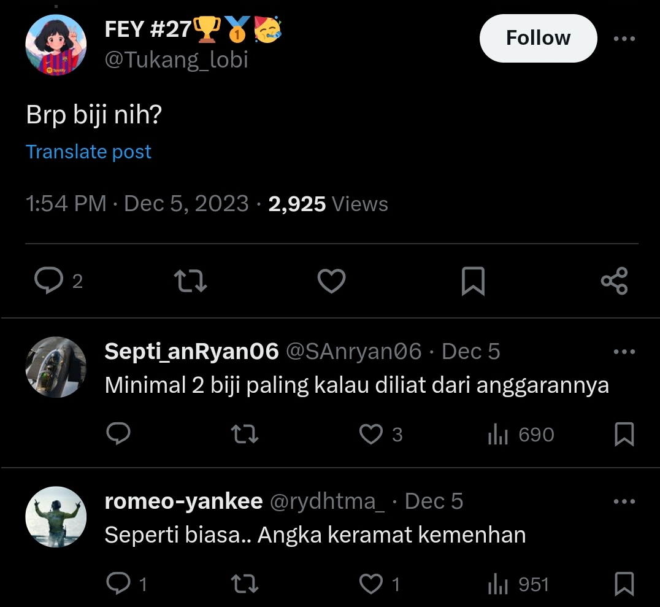Follow the @Tukang_lobi account
660x607 pixels.
[x=538, y=38]
